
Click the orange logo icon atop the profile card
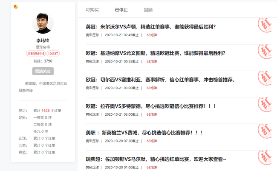point(16,7)
